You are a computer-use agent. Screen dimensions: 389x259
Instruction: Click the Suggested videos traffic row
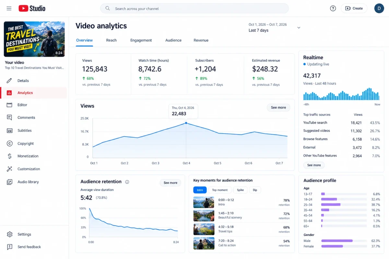pos(341,131)
